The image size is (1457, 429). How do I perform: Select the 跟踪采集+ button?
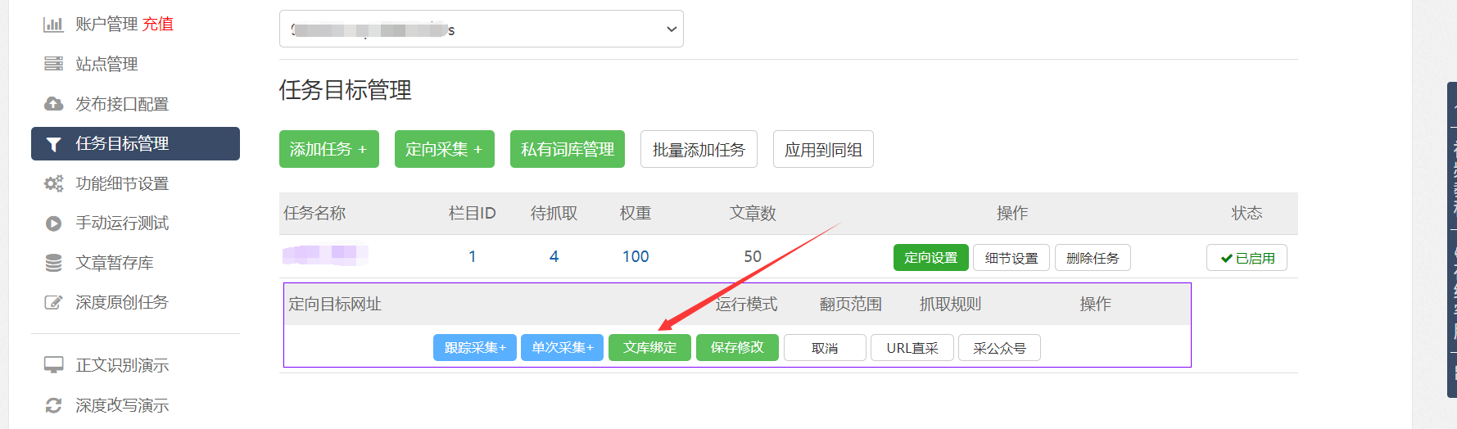[x=475, y=347]
